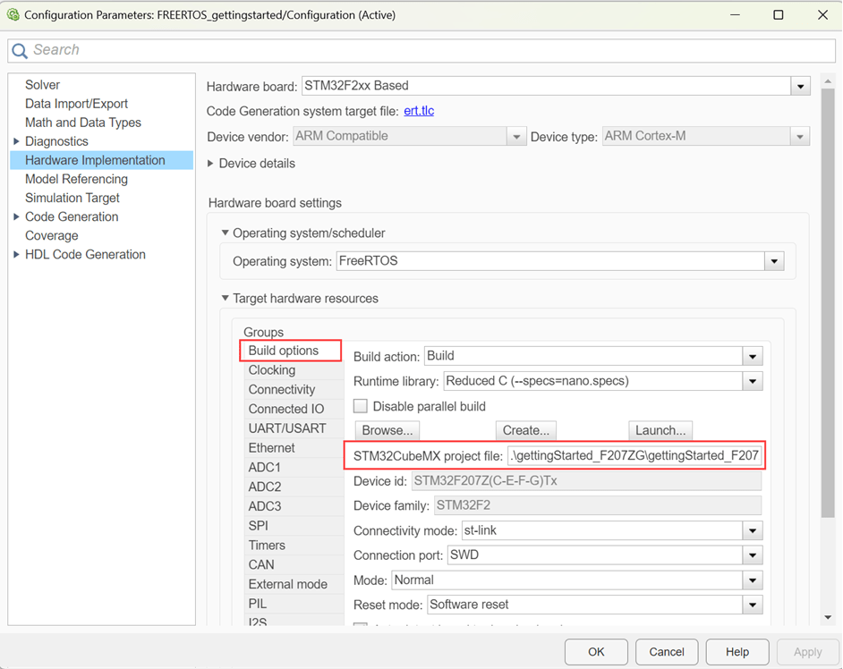The height and width of the screenshot is (669, 843).
Task: Click the Launch... button
Action: (x=660, y=430)
